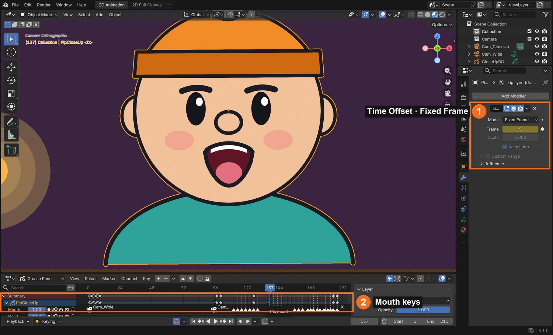Viewport: 553px width, 335px height.
Task: Toggle the Keep Loop checkbox
Action: pos(505,147)
